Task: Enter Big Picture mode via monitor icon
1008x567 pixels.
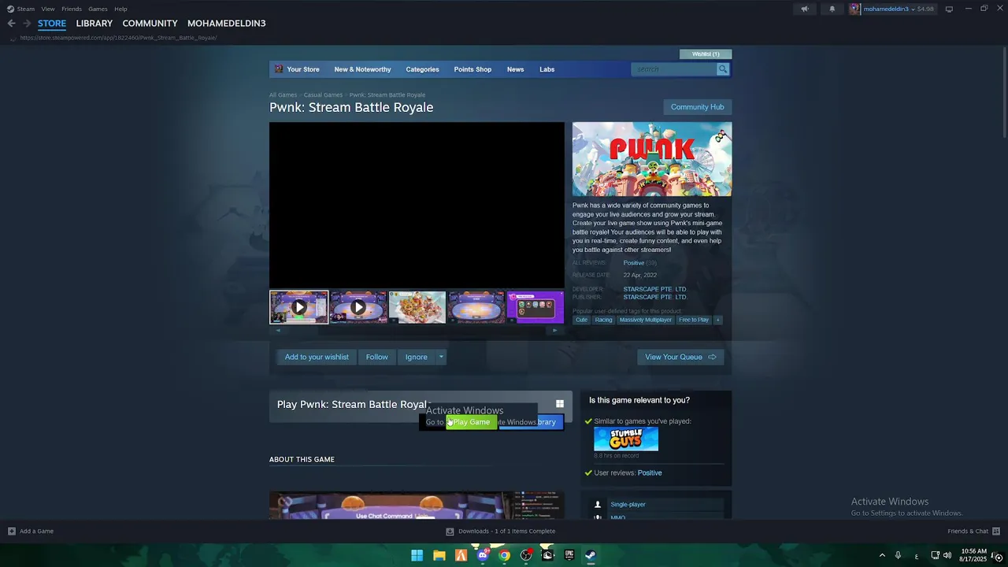Action: click(949, 9)
